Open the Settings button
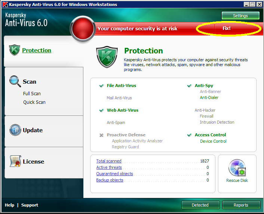This screenshot has width=264, height=214. pos(240,16)
